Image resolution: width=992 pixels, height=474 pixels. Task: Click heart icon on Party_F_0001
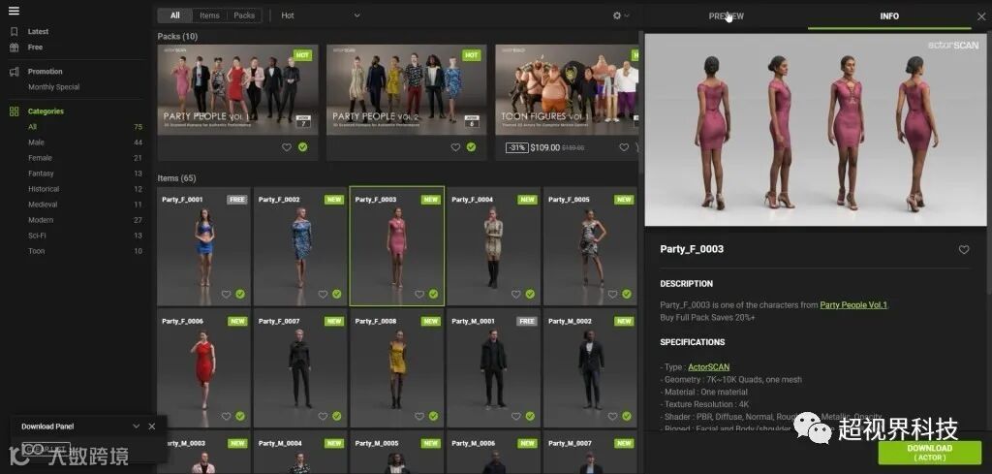pyautogui.click(x=226, y=295)
